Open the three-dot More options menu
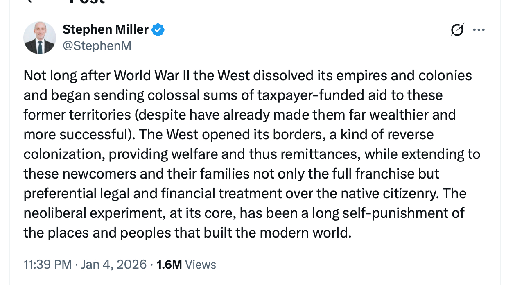The image size is (506, 285). coord(479,30)
